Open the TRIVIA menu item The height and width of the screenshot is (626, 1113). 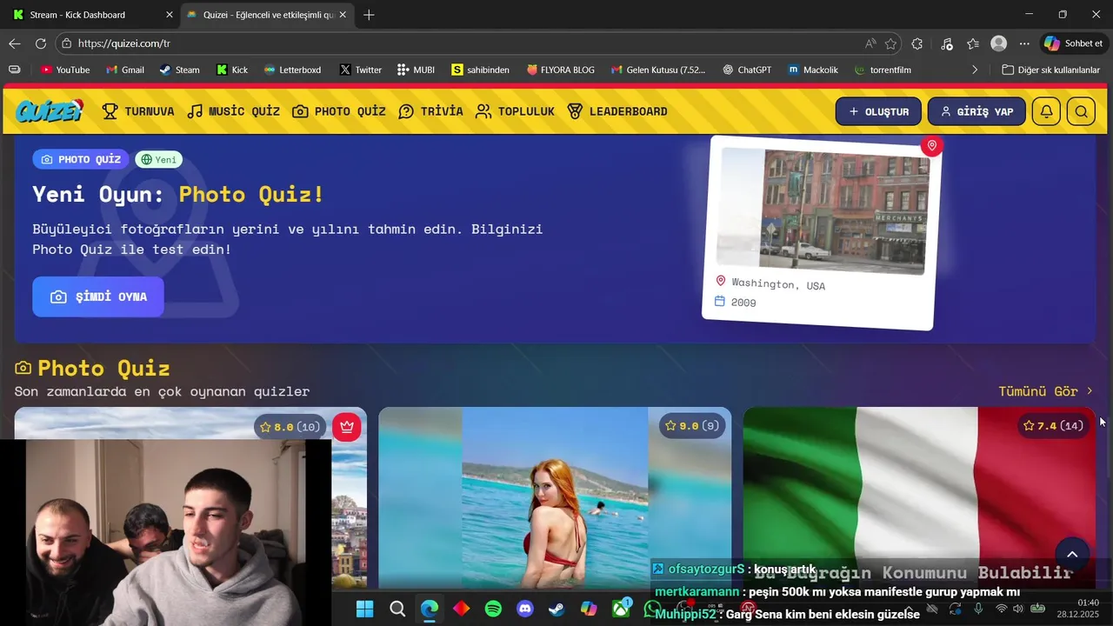(x=430, y=111)
